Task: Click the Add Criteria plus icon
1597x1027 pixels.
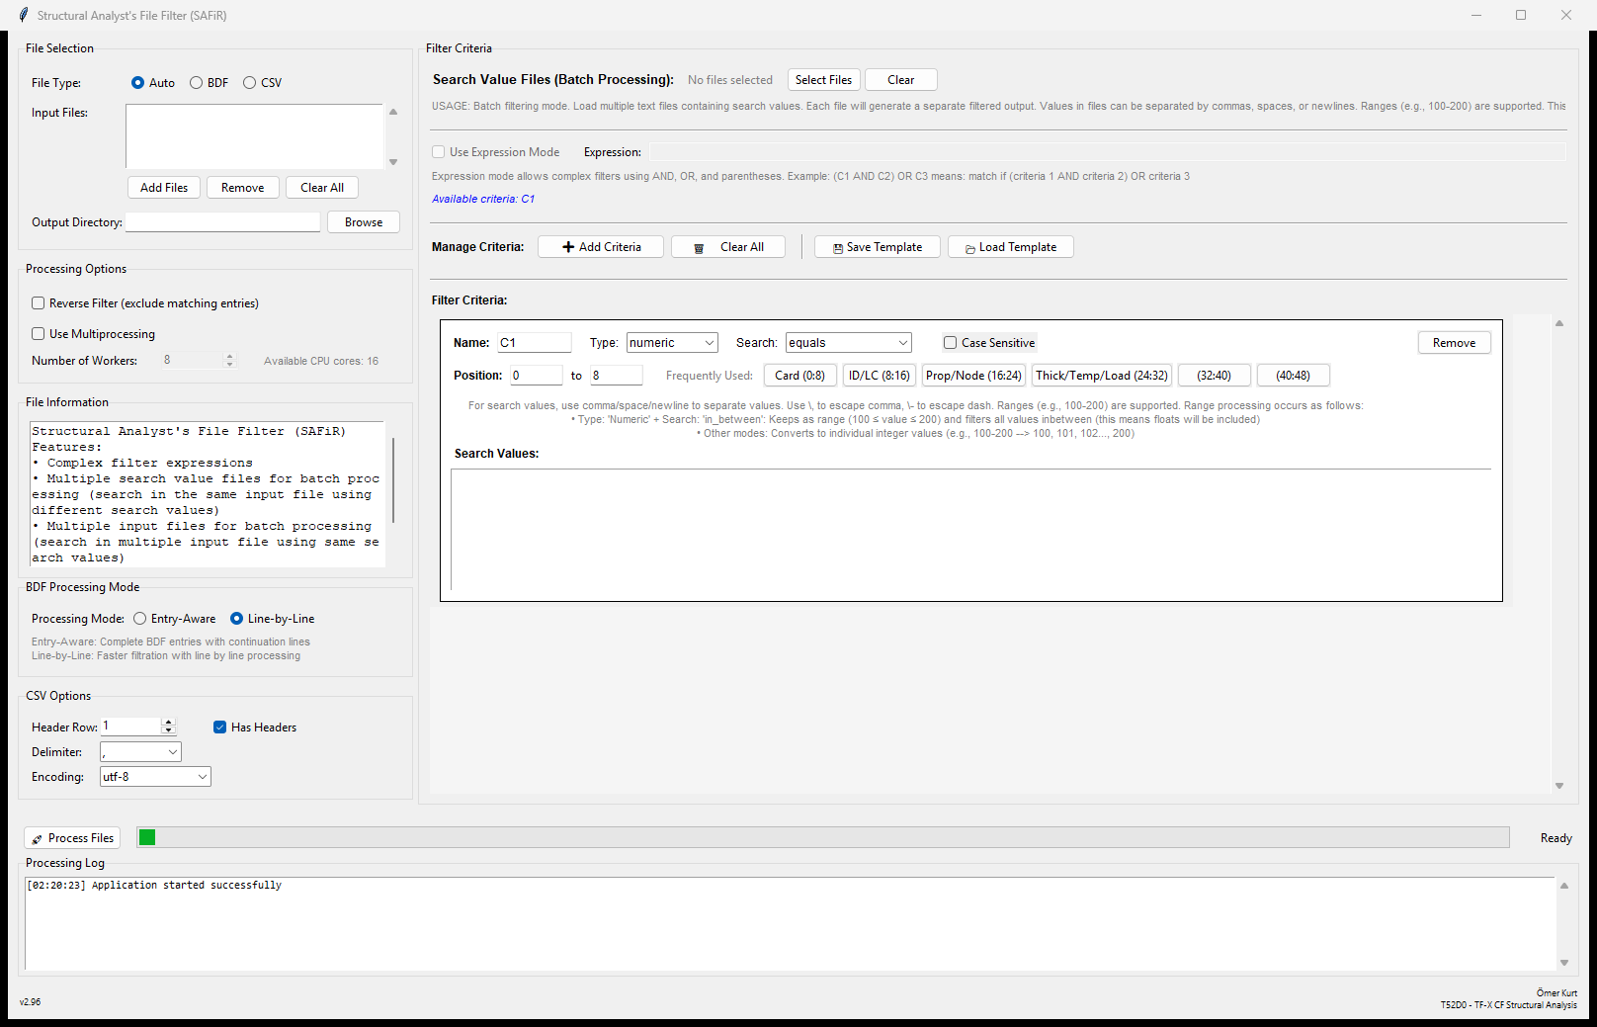Action: tap(568, 246)
